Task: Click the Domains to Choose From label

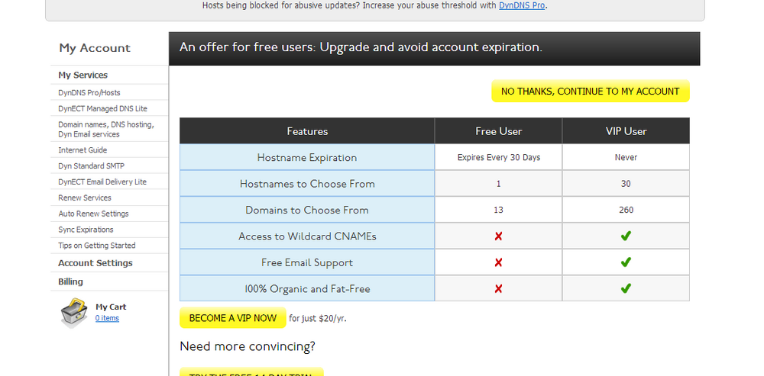Action: pos(307,210)
